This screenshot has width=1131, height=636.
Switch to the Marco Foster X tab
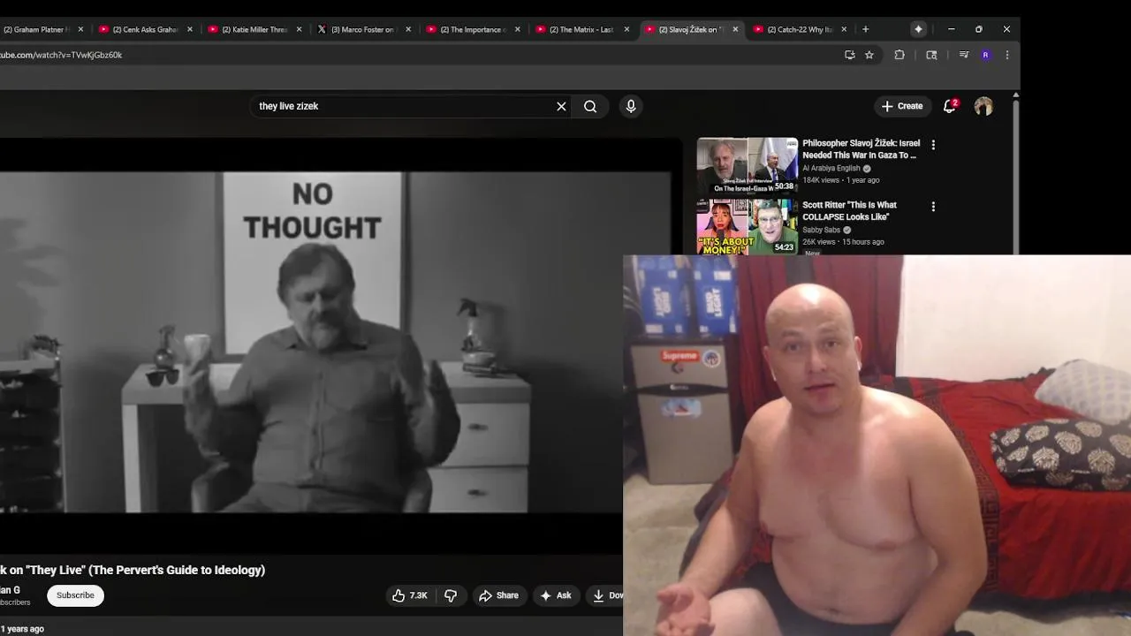356,29
